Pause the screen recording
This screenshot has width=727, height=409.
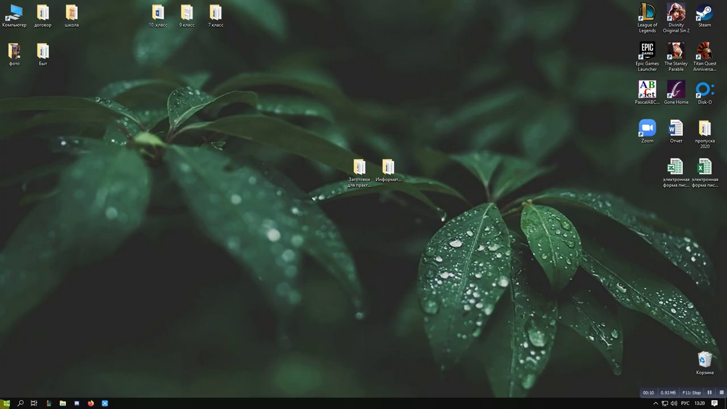709,393
